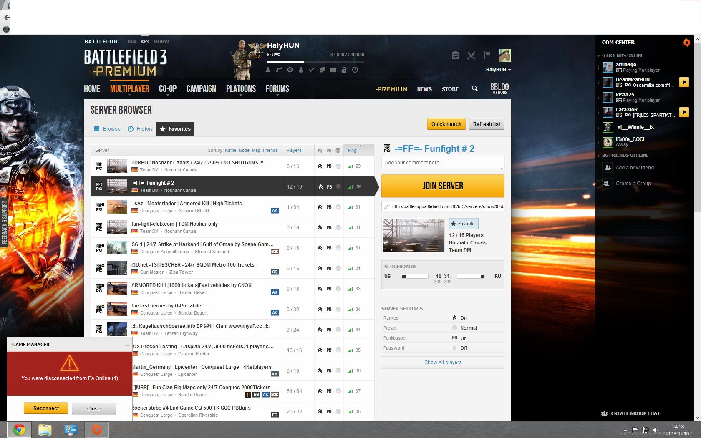Click the RU team ticket bar
Viewport: 701px width, 438px height.
[x=470, y=276]
